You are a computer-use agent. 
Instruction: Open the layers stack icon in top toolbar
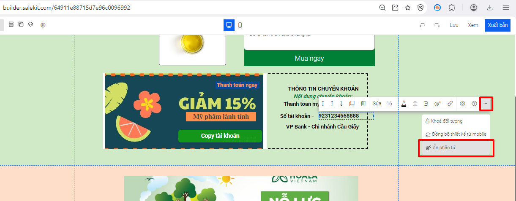tap(31, 24)
